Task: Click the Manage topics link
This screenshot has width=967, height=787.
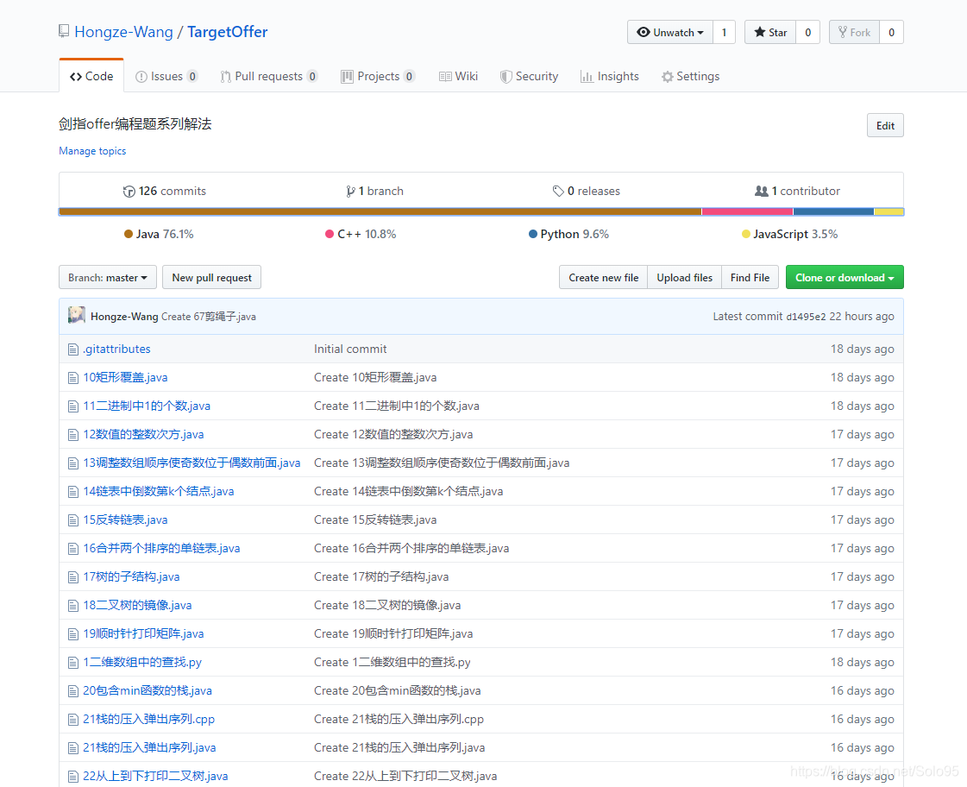Action: [92, 151]
